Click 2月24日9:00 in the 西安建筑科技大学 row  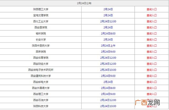(x=108, y=76)
